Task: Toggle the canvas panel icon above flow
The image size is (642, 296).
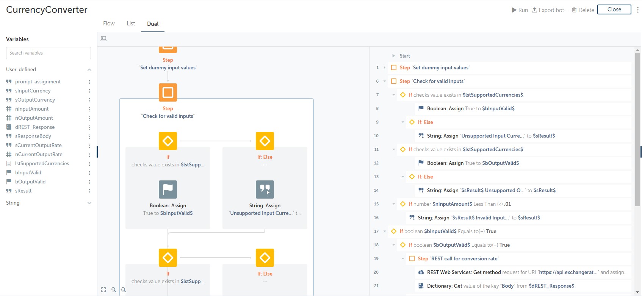Action: point(103,39)
